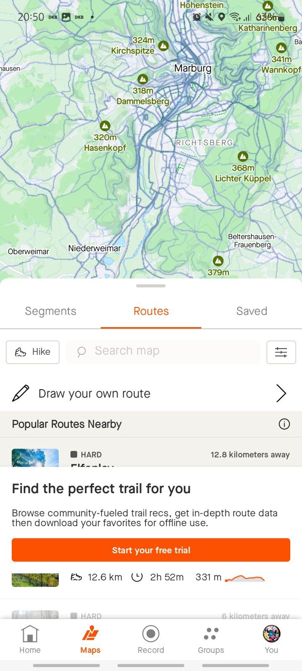Switch to the Segments tab
The height and width of the screenshot is (671, 302).
pos(50,311)
